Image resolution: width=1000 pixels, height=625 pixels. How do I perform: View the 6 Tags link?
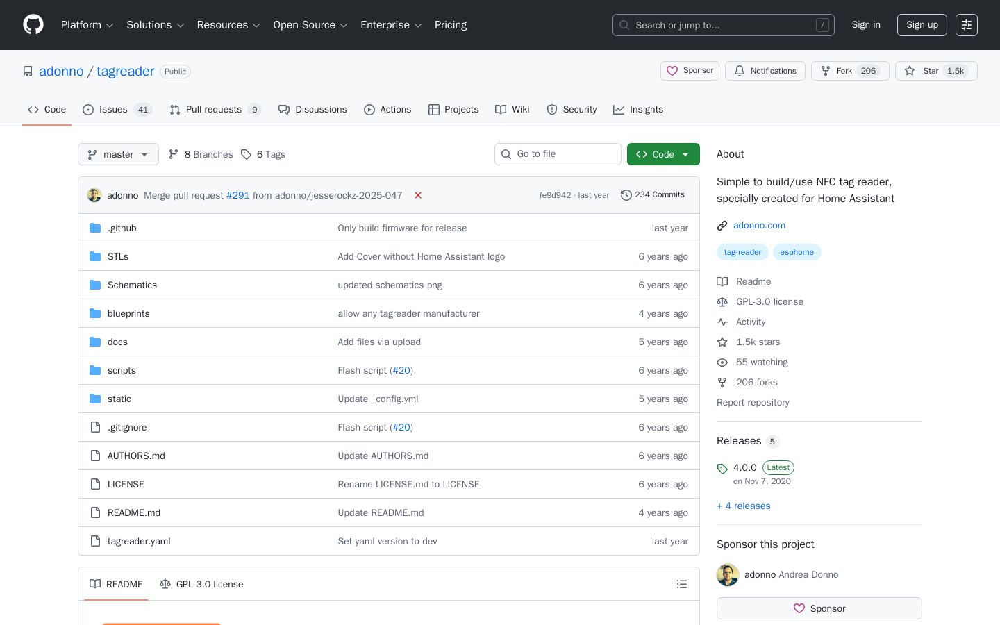pos(263,154)
